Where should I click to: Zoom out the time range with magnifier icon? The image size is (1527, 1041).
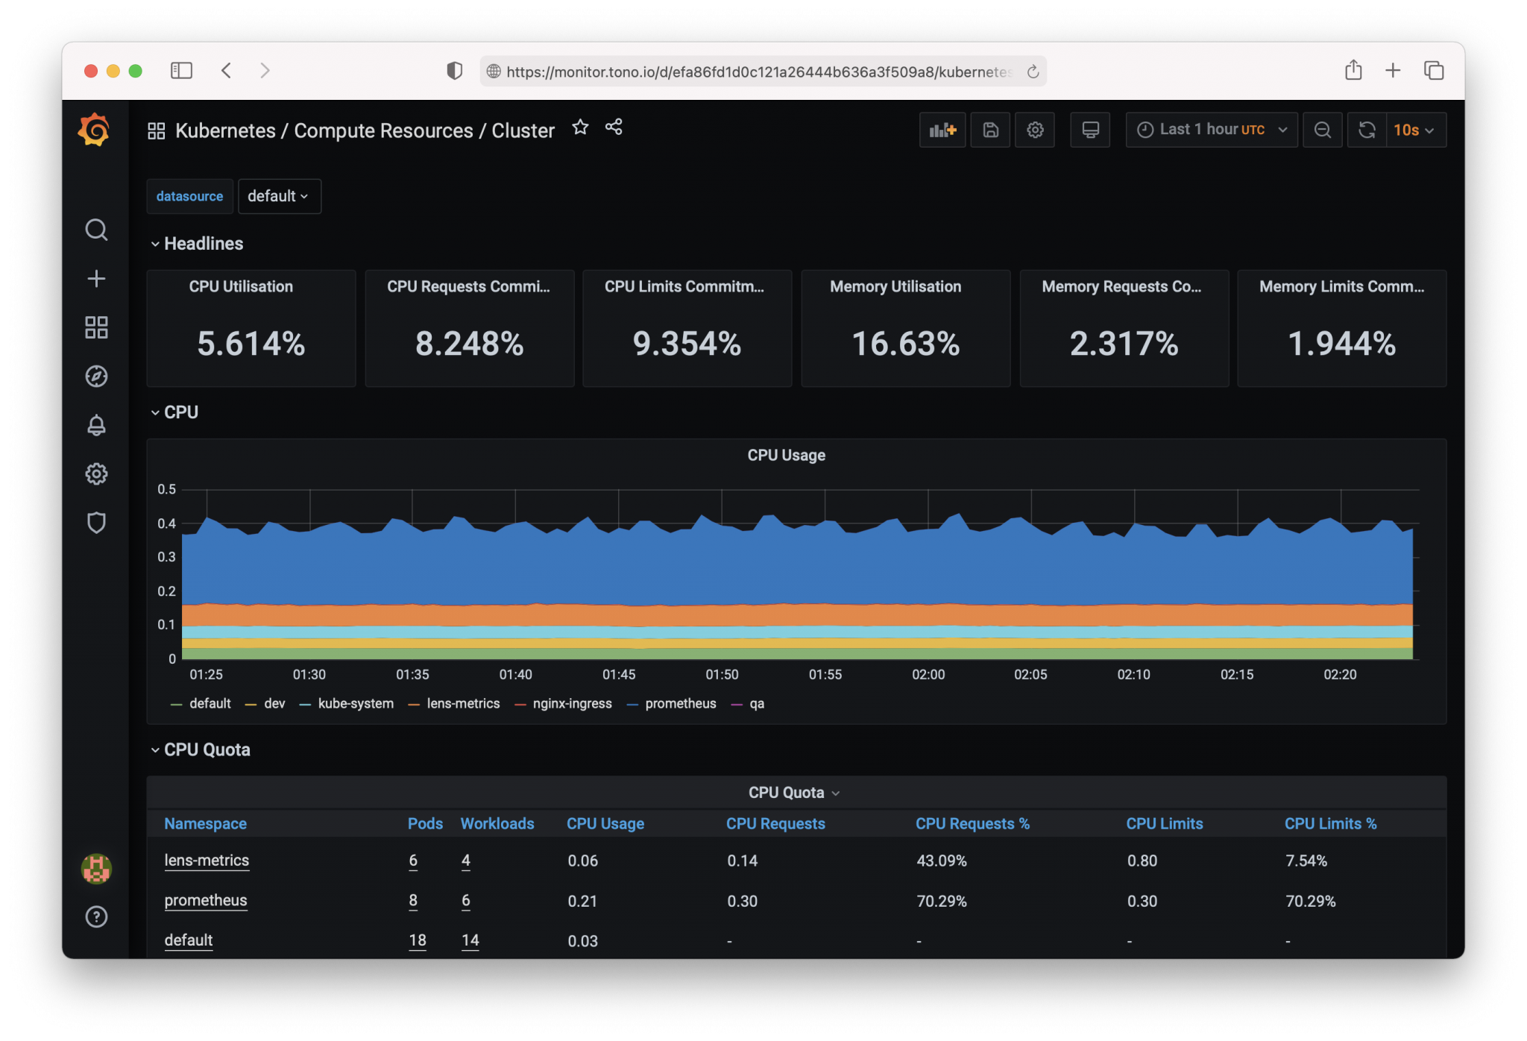[1322, 130]
